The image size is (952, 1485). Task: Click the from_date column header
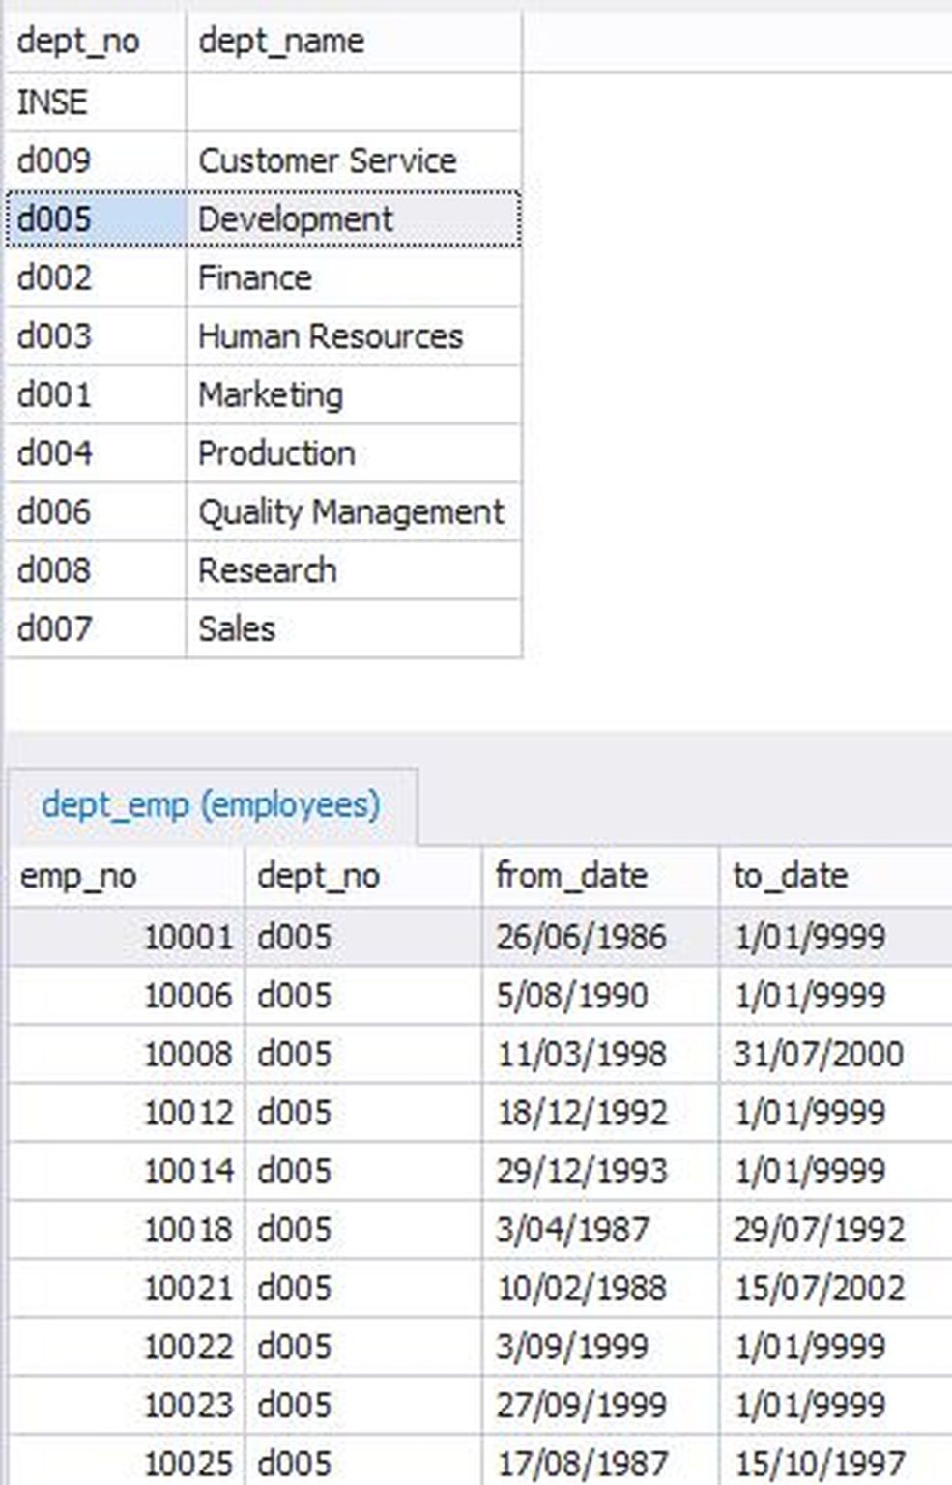point(570,876)
